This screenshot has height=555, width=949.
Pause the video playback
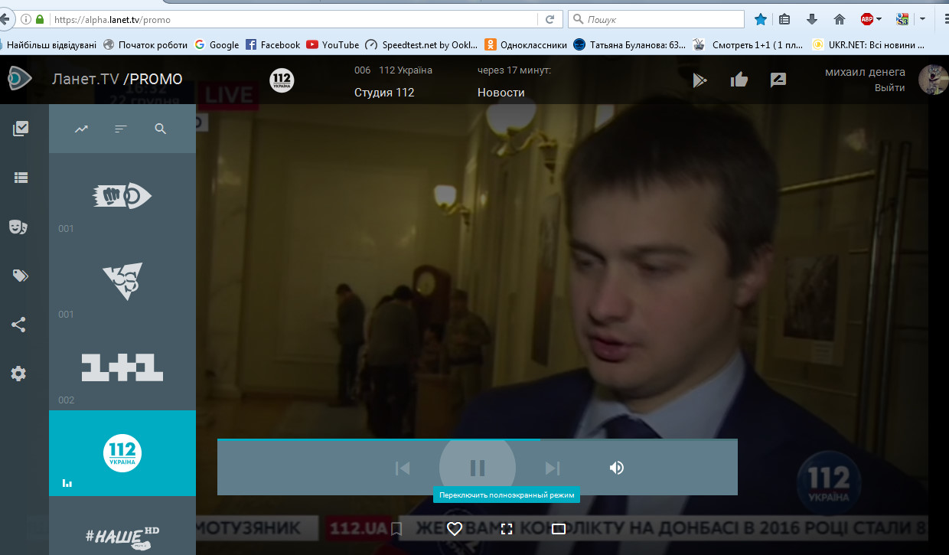click(x=478, y=468)
